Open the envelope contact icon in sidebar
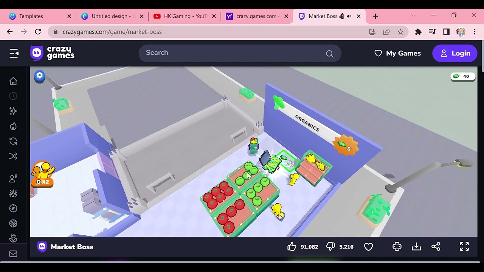 [13, 254]
